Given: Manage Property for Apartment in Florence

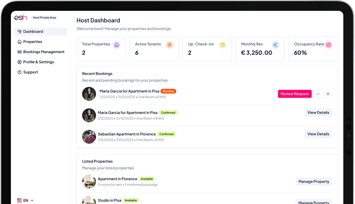Looking at the screenshot, I should [x=314, y=182].
